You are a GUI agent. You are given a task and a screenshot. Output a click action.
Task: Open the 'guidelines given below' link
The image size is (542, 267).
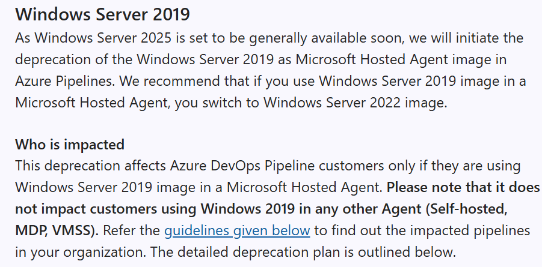(237, 230)
